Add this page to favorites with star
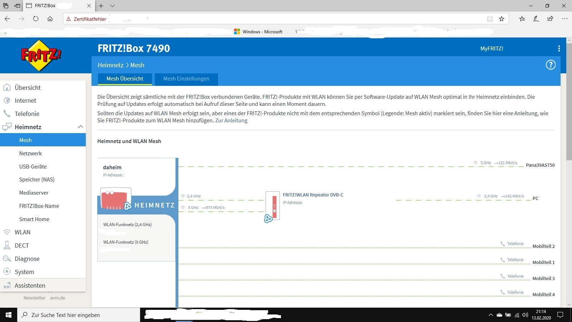The width and height of the screenshot is (572, 322). (502, 19)
